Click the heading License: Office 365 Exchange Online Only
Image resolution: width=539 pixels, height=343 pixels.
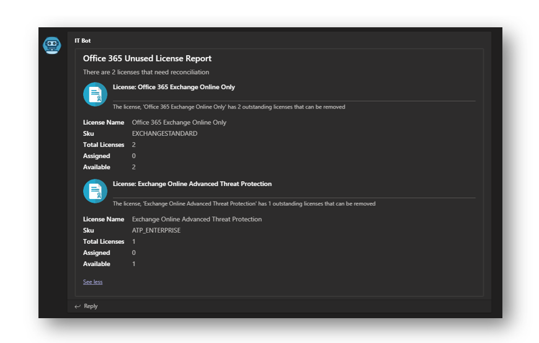tap(174, 87)
